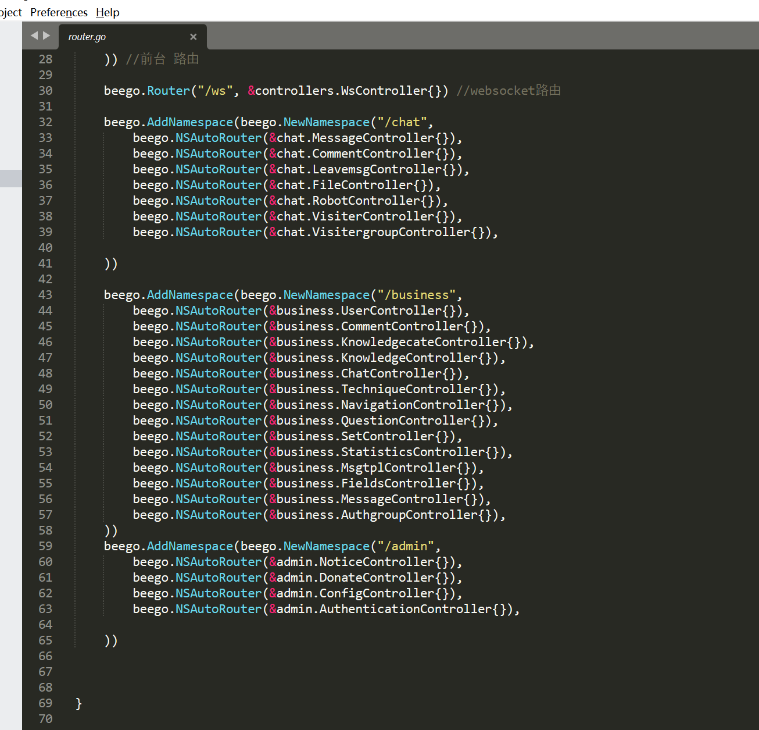Click NavigationController on line 50
Image resolution: width=759 pixels, height=730 pixels.
point(413,405)
